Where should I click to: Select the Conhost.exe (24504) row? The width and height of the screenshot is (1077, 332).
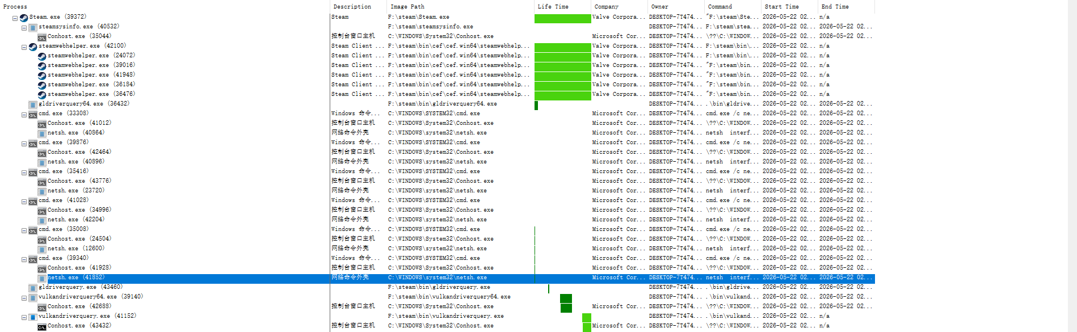pyautogui.click(x=437, y=239)
